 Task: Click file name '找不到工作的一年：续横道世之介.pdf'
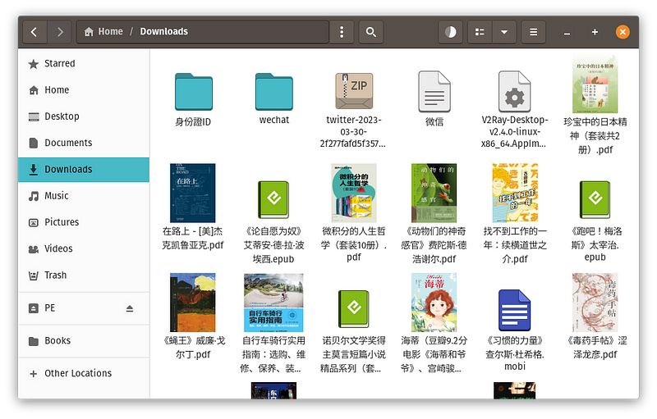click(515, 245)
